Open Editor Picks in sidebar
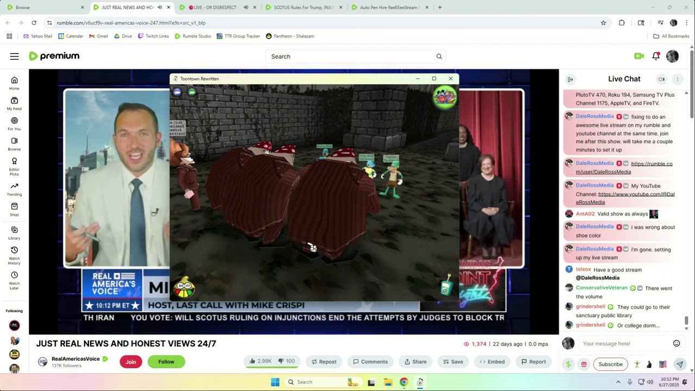695x391 pixels. pos(14,166)
